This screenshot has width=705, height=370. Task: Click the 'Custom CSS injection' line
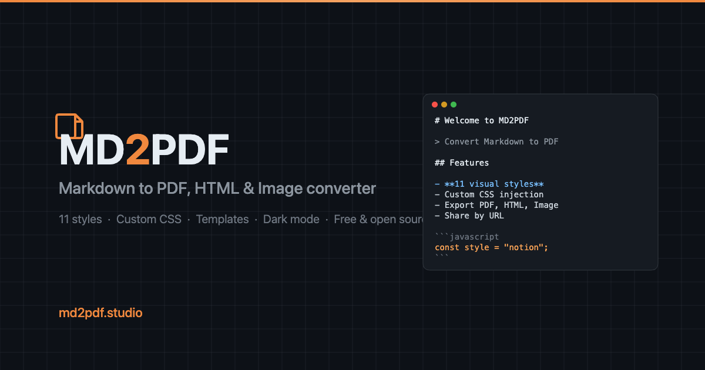489,194
